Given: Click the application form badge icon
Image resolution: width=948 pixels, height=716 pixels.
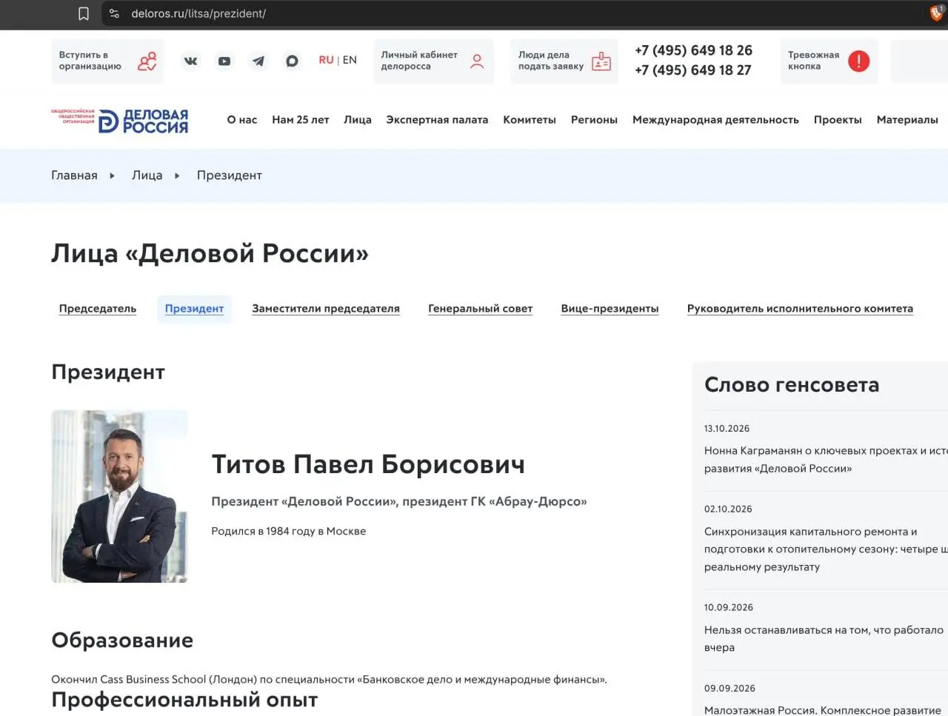Looking at the screenshot, I should pos(601,61).
